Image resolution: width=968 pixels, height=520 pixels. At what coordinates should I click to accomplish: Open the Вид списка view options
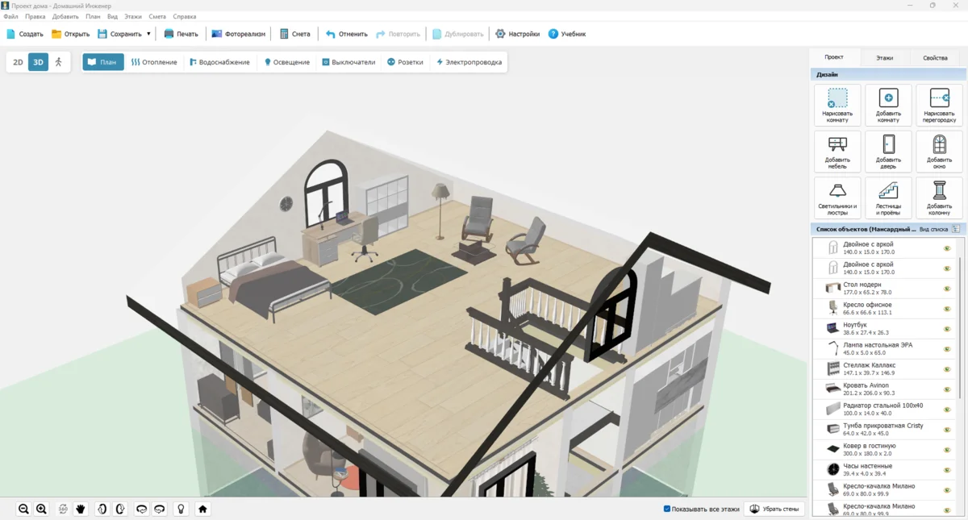940,230
